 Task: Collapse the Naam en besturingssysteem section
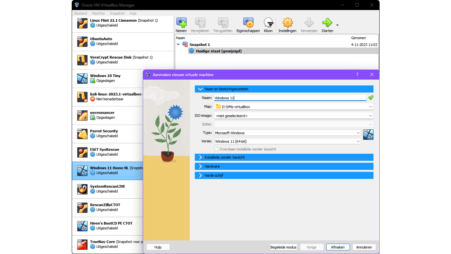pos(284,89)
